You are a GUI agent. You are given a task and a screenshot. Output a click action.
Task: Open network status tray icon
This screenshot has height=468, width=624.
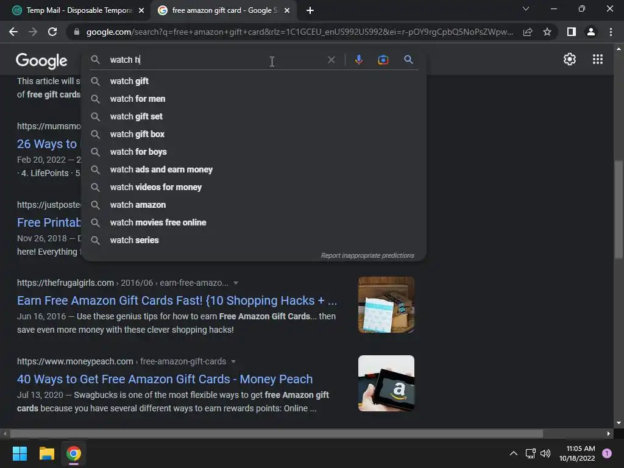531,453
